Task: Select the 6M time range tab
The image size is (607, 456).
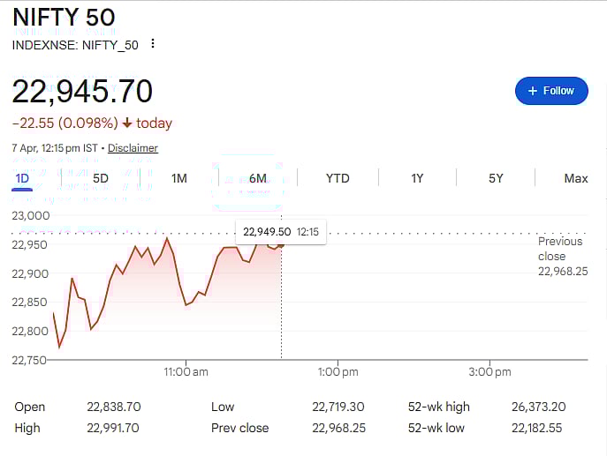Action: [258, 178]
